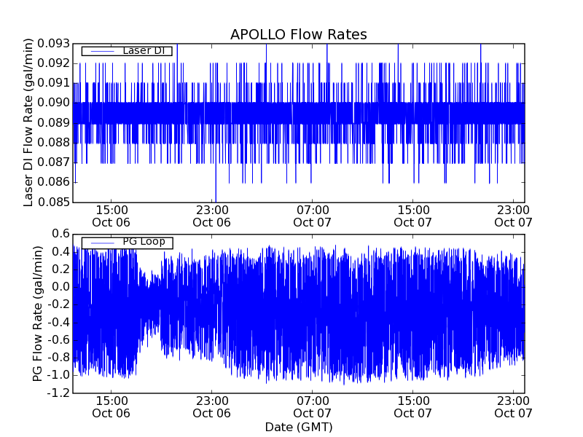Screen dimensions: 583x437
Task: Click the APOLLO Flow Rates chart title
Action: [x=298, y=35]
